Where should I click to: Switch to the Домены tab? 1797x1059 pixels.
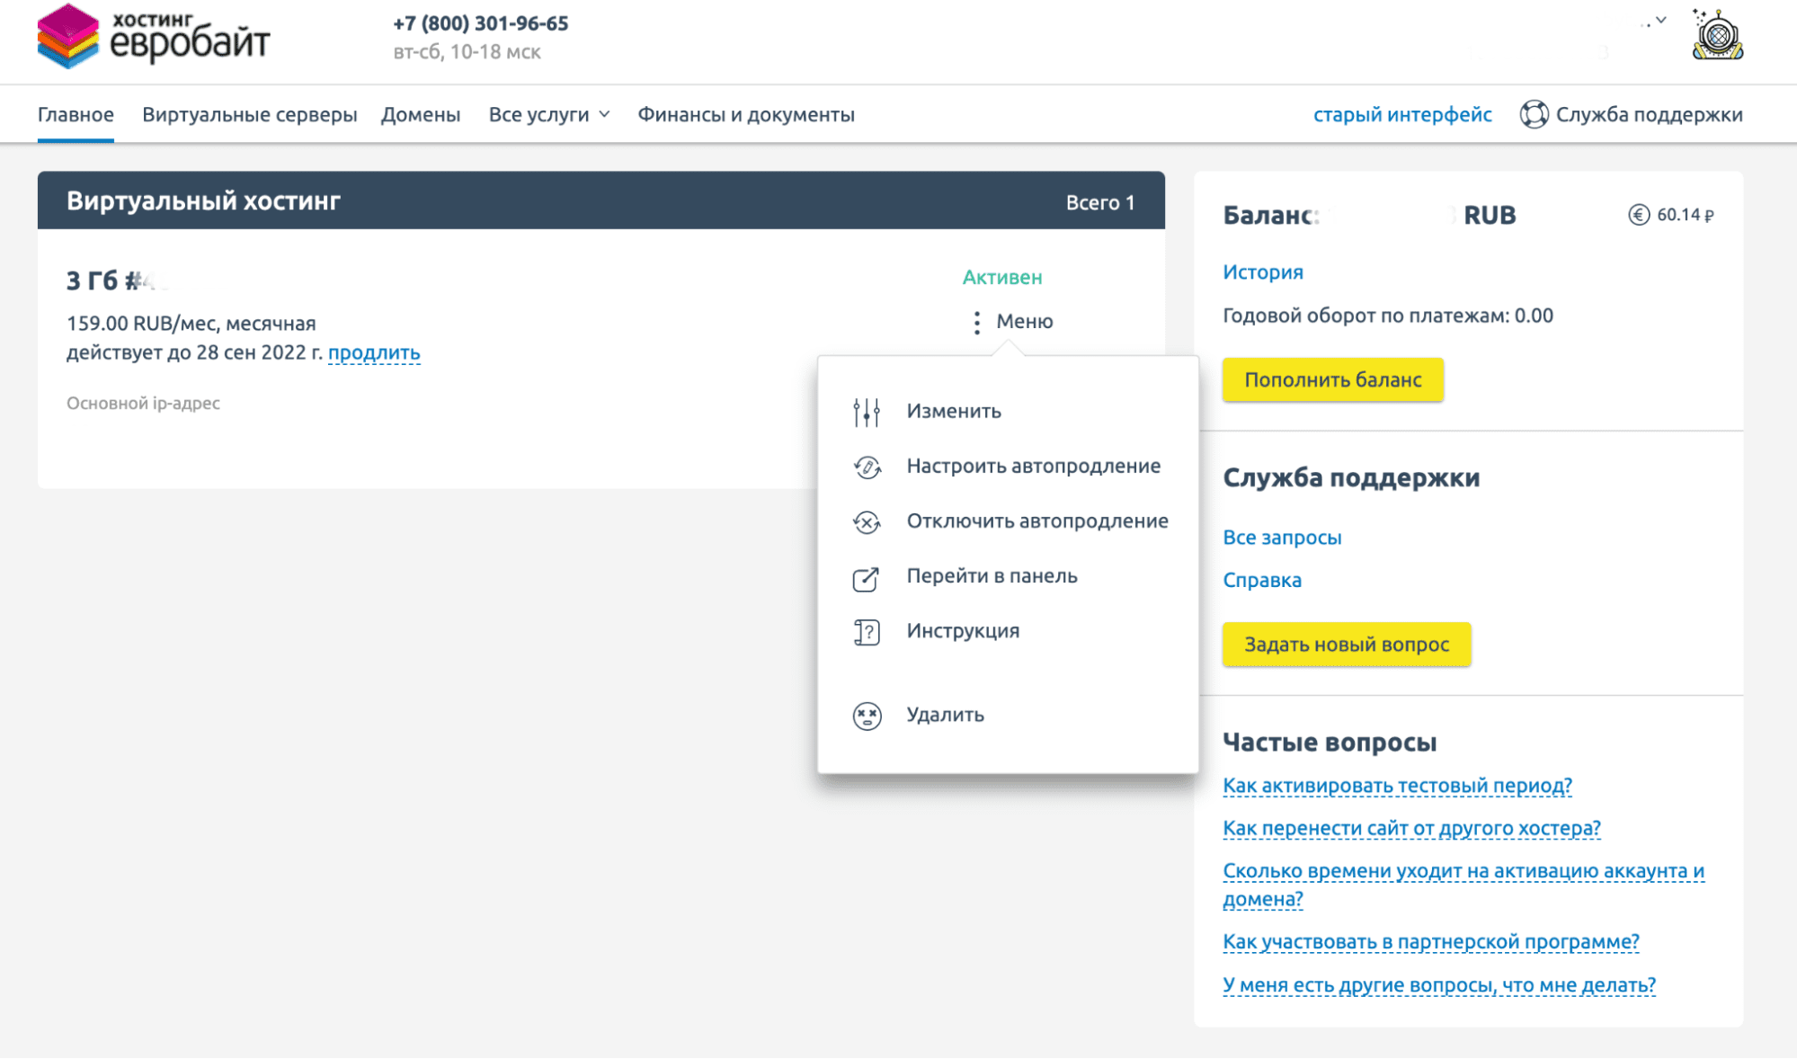[x=420, y=115]
